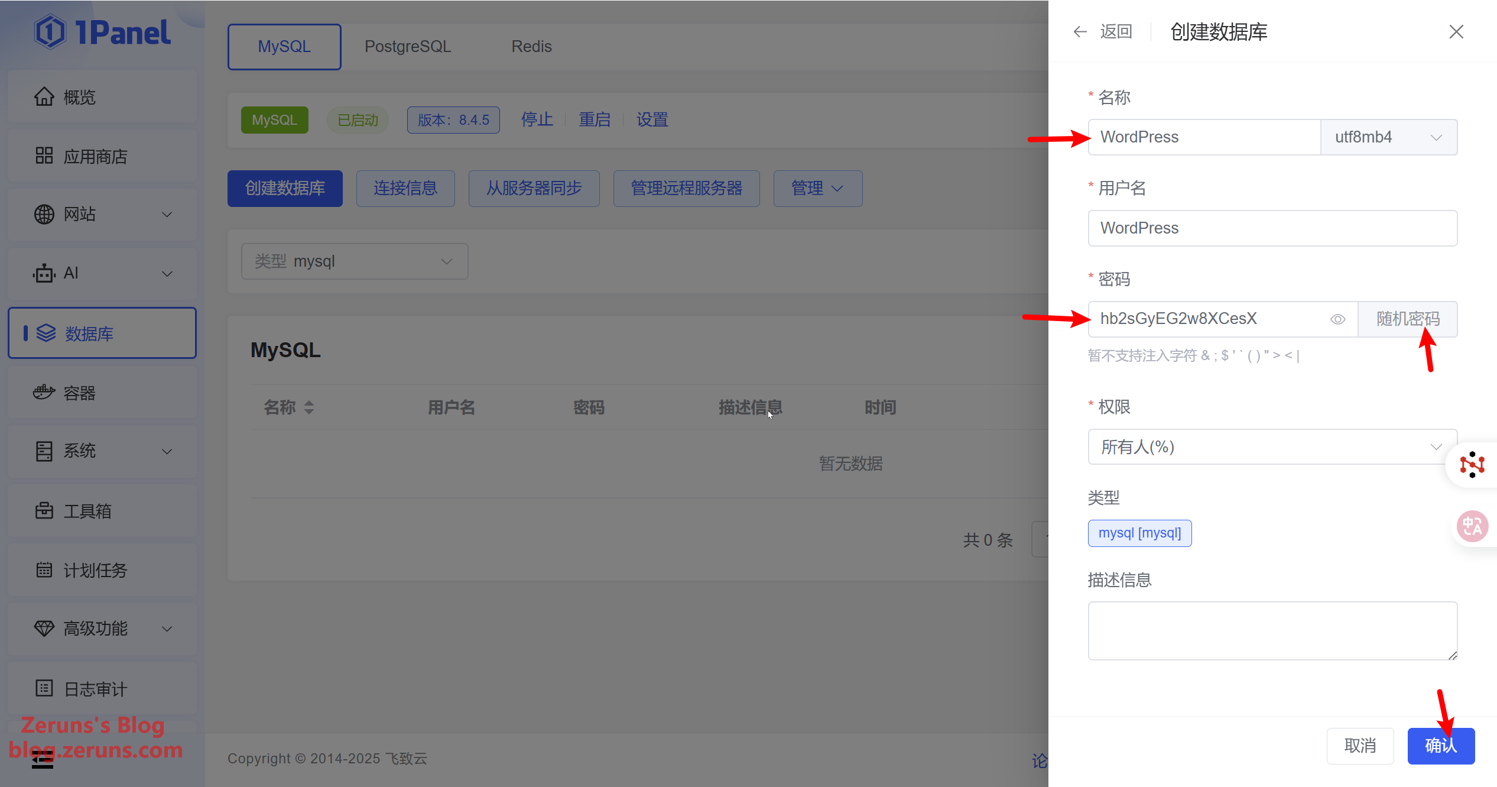This screenshot has height=787, width=1497.
Task: Click the 数据库 layers icon
Action: [46, 333]
